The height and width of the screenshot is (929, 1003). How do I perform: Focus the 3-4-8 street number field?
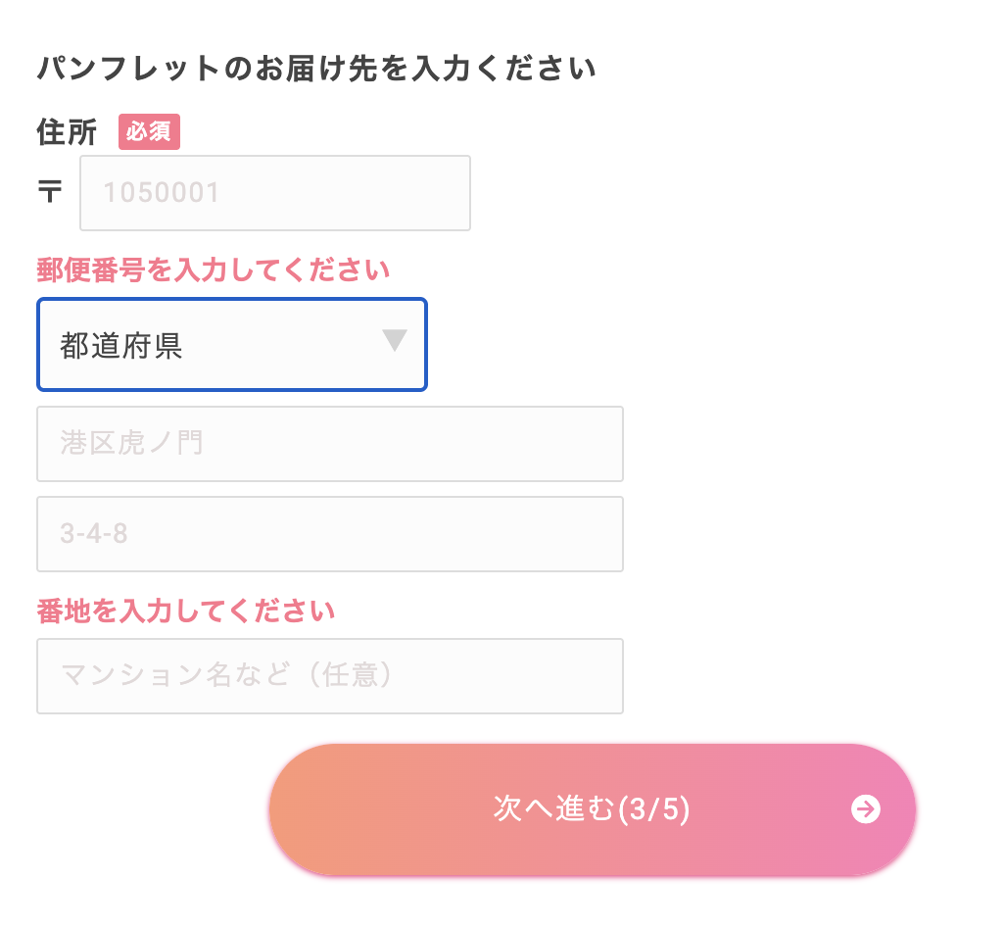(329, 534)
